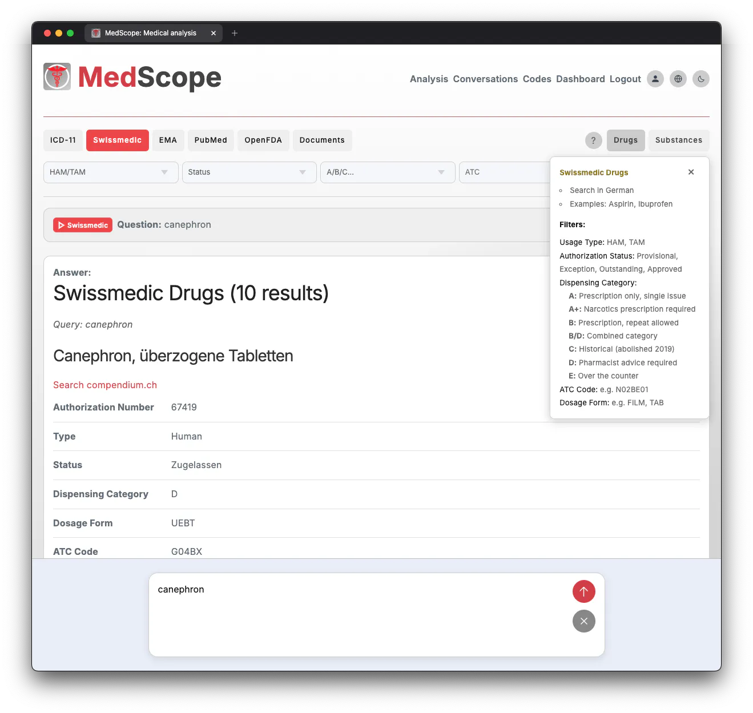The height and width of the screenshot is (713, 753).
Task: Click the 'Query: canephron' italic text
Action: (x=92, y=325)
